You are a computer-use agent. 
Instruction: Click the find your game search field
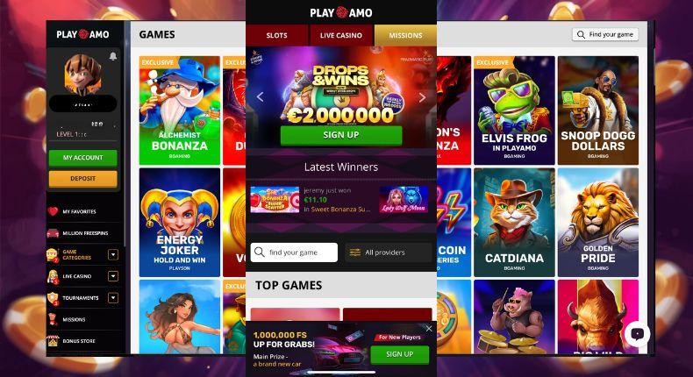pyautogui.click(x=294, y=253)
